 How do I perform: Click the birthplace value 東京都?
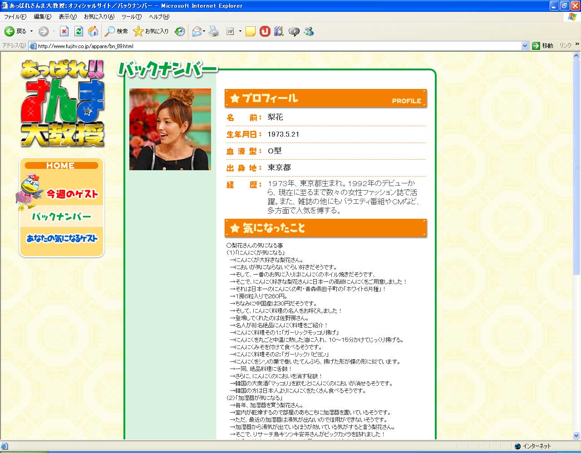(x=279, y=167)
